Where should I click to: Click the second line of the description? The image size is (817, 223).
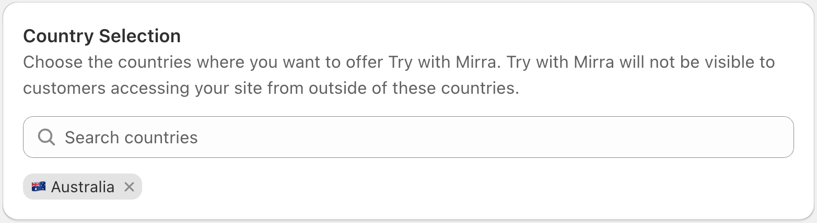point(271,88)
